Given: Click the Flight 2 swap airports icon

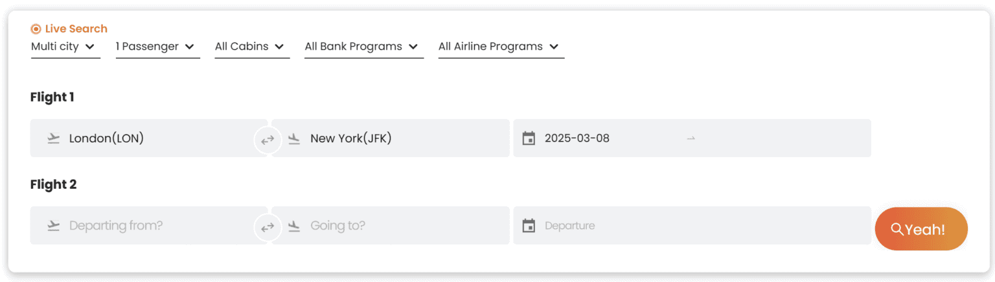Looking at the screenshot, I should pos(268,227).
